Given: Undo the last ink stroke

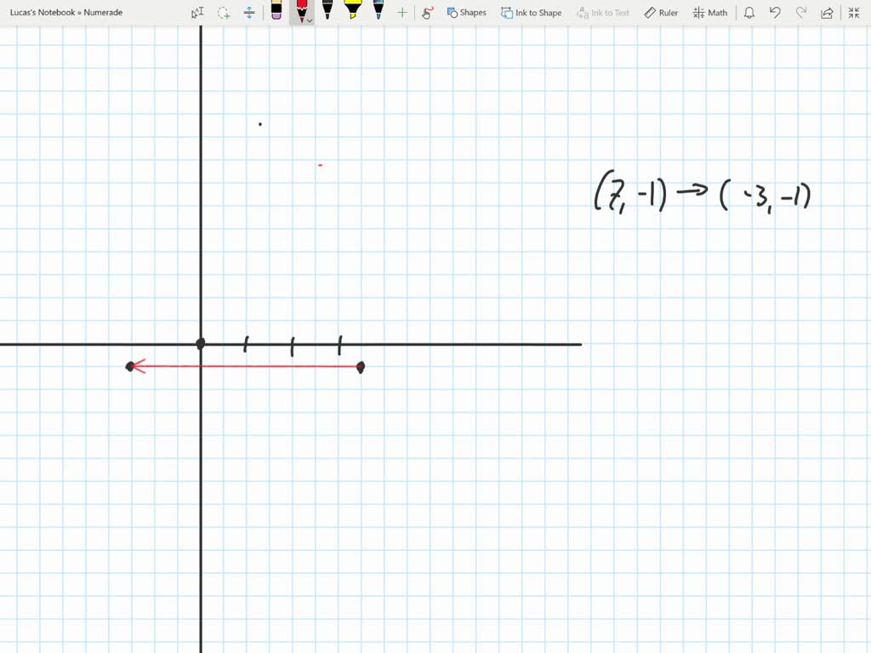Looking at the screenshot, I should point(774,12).
